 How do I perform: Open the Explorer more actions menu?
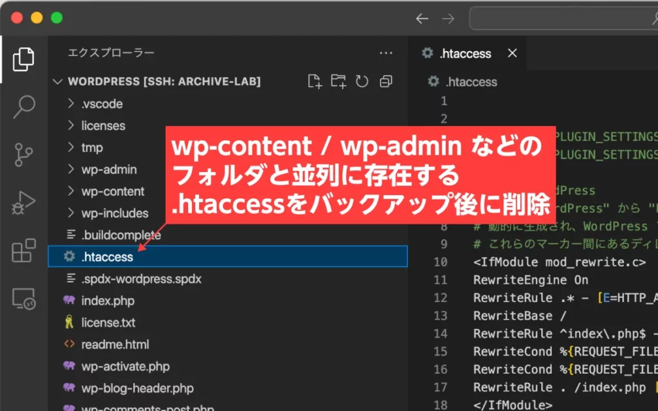(386, 53)
